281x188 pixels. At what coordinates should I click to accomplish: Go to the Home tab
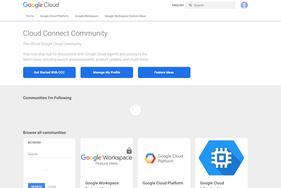click(x=30, y=16)
